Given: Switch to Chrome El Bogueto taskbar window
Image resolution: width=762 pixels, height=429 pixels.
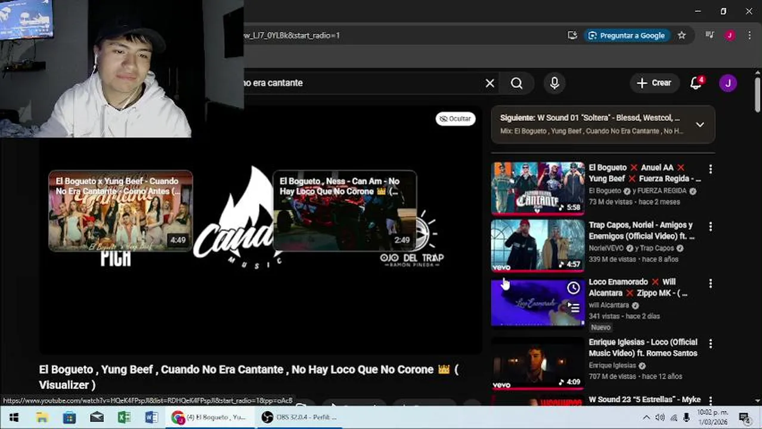Looking at the screenshot, I should pos(212,418).
